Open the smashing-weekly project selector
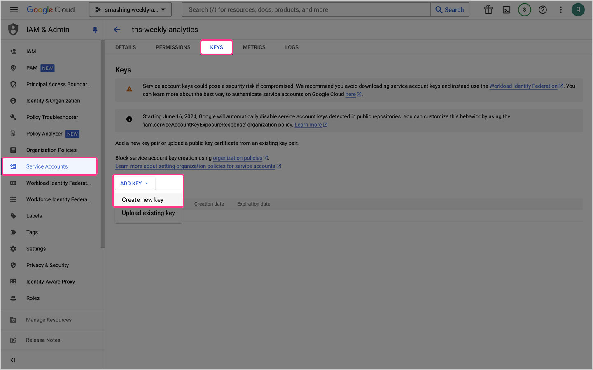The image size is (593, 370). click(x=130, y=9)
